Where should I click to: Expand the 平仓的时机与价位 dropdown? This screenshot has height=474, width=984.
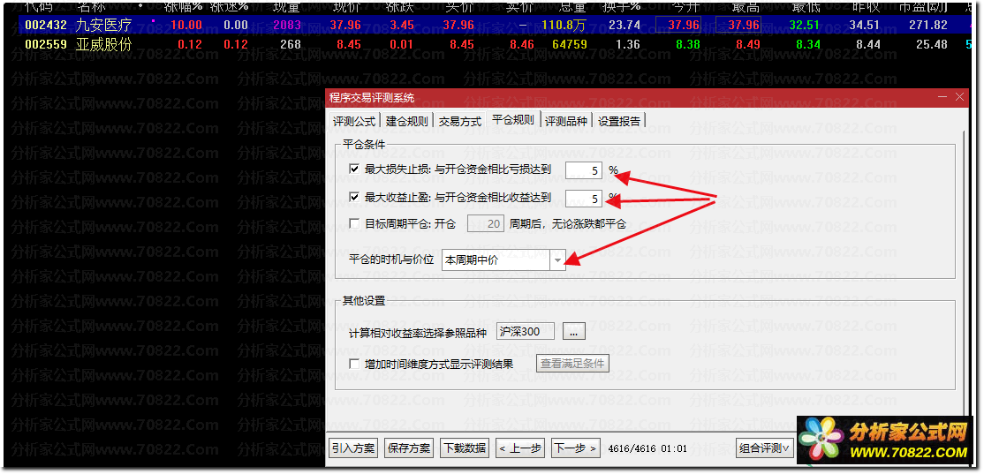pos(557,260)
